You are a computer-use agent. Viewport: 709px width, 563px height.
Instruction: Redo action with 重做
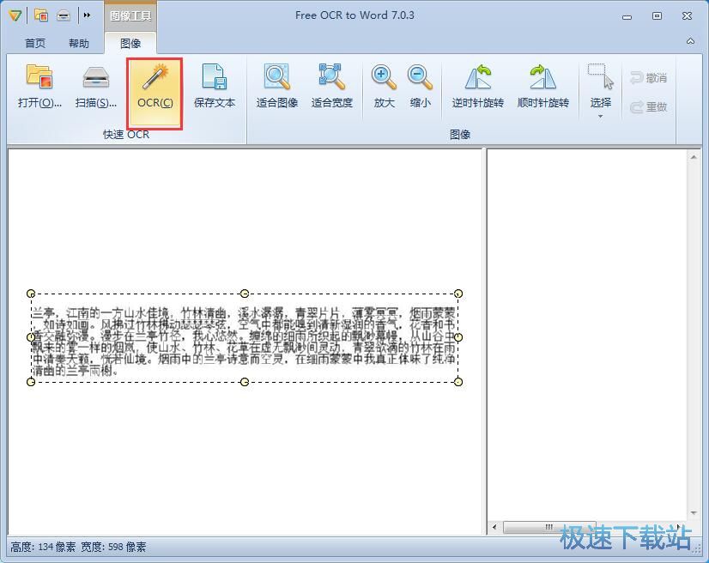click(x=648, y=107)
